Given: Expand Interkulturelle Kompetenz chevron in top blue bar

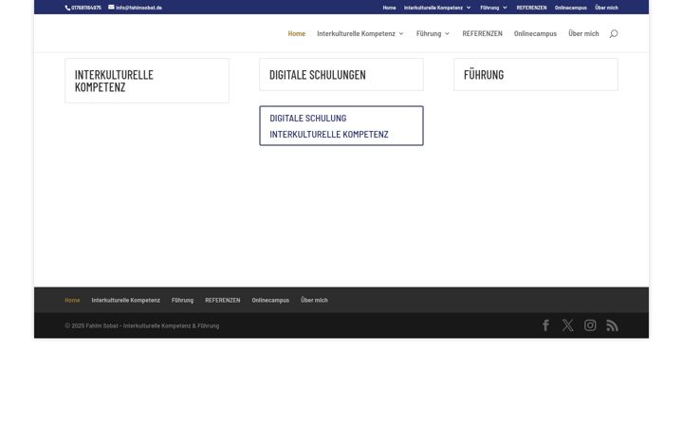Looking at the screenshot, I should (x=469, y=8).
